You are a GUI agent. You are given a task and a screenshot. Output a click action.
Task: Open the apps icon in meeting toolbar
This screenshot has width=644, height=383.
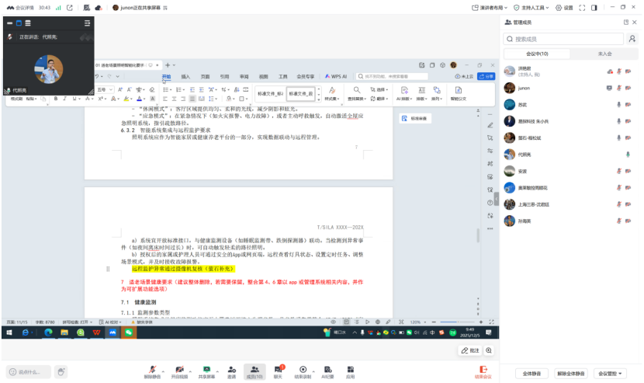click(x=351, y=371)
